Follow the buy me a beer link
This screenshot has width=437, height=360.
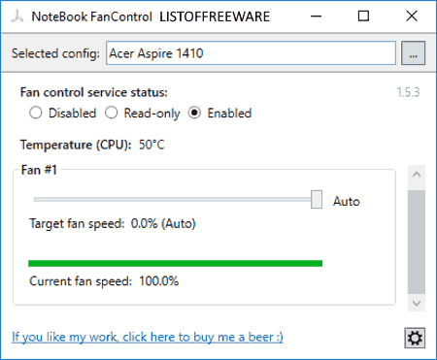point(148,337)
